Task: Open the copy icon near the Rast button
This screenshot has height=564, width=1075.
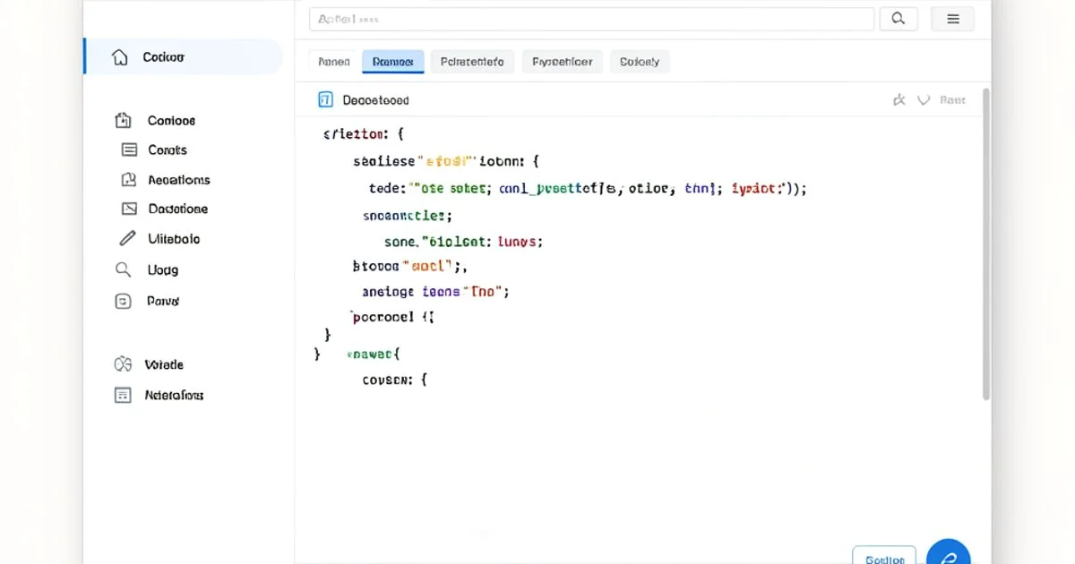Action: [899, 99]
